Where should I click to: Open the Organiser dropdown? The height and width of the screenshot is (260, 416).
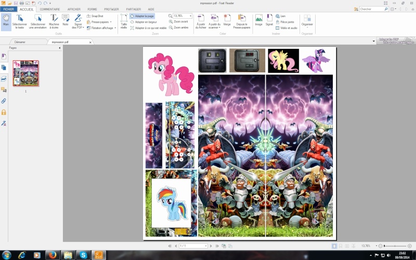tap(307, 22)
